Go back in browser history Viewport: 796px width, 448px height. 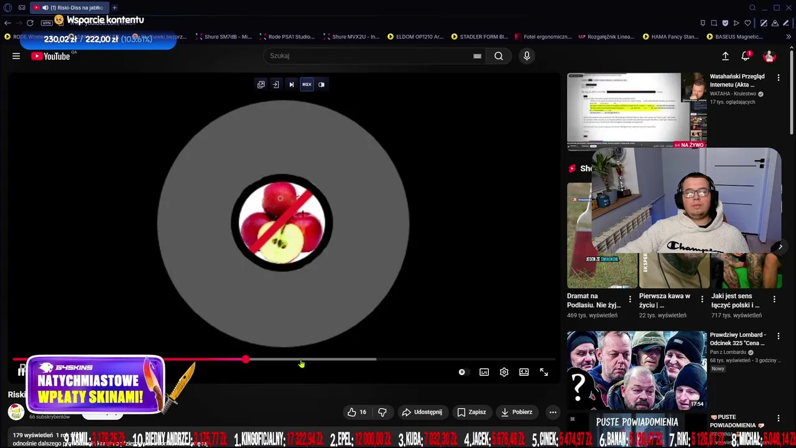[7, 23]
